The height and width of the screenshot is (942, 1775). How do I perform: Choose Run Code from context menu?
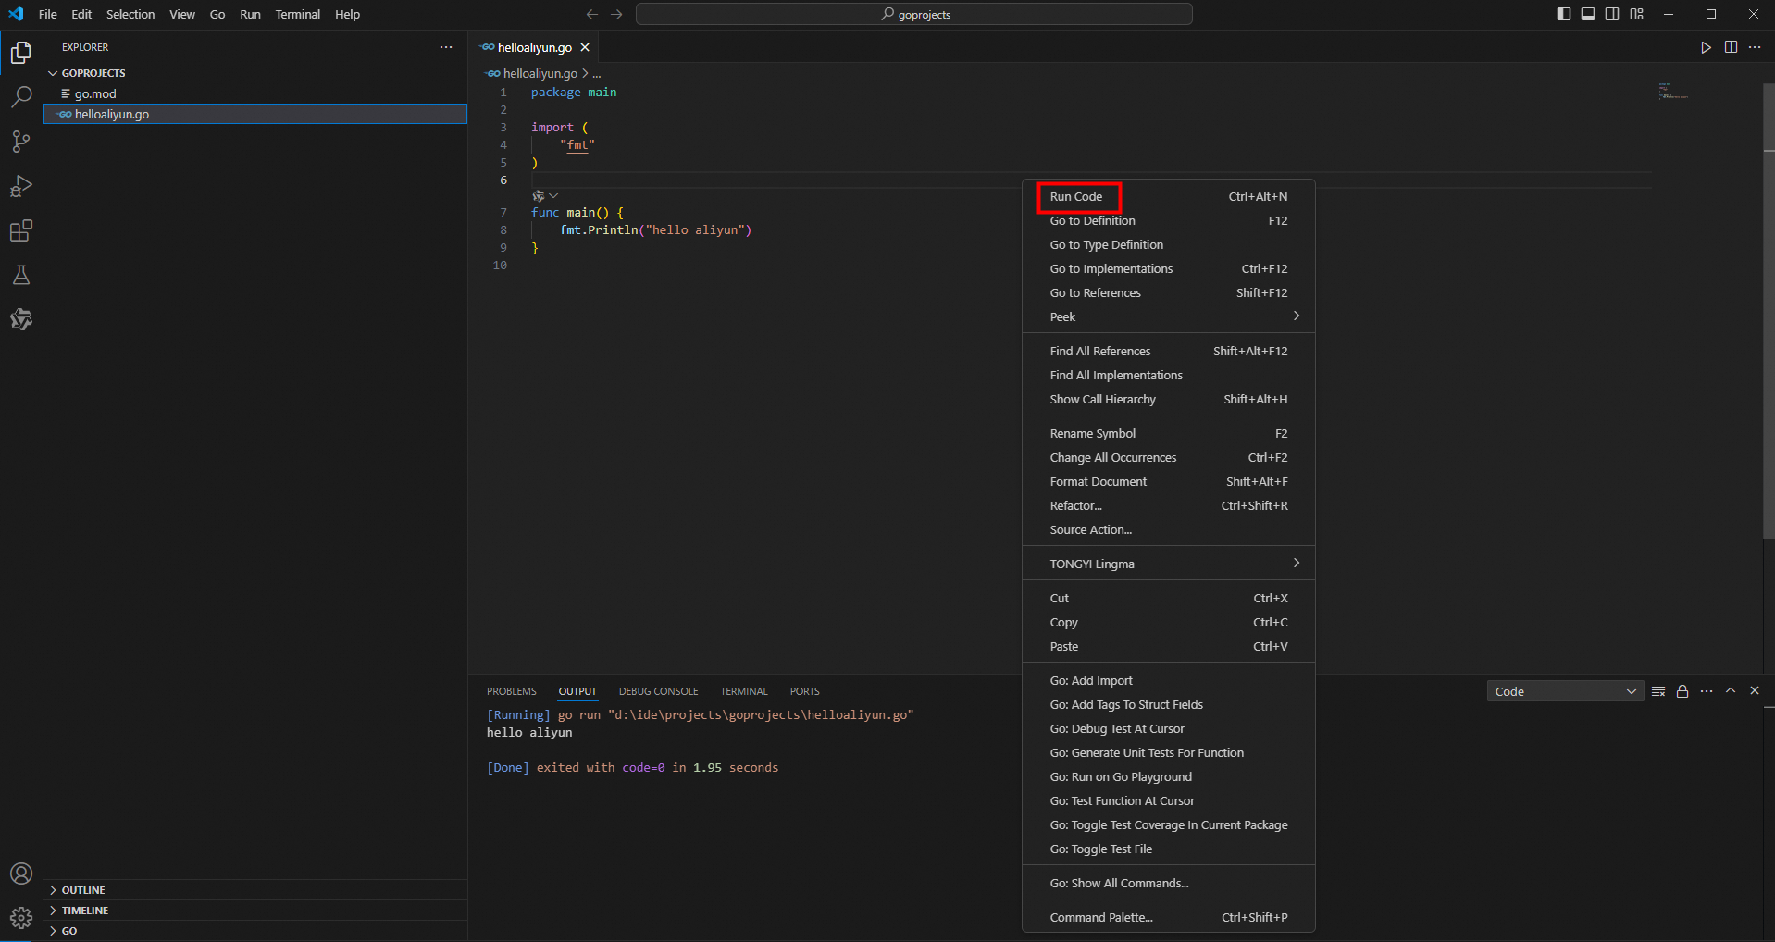click(1169, 196)
